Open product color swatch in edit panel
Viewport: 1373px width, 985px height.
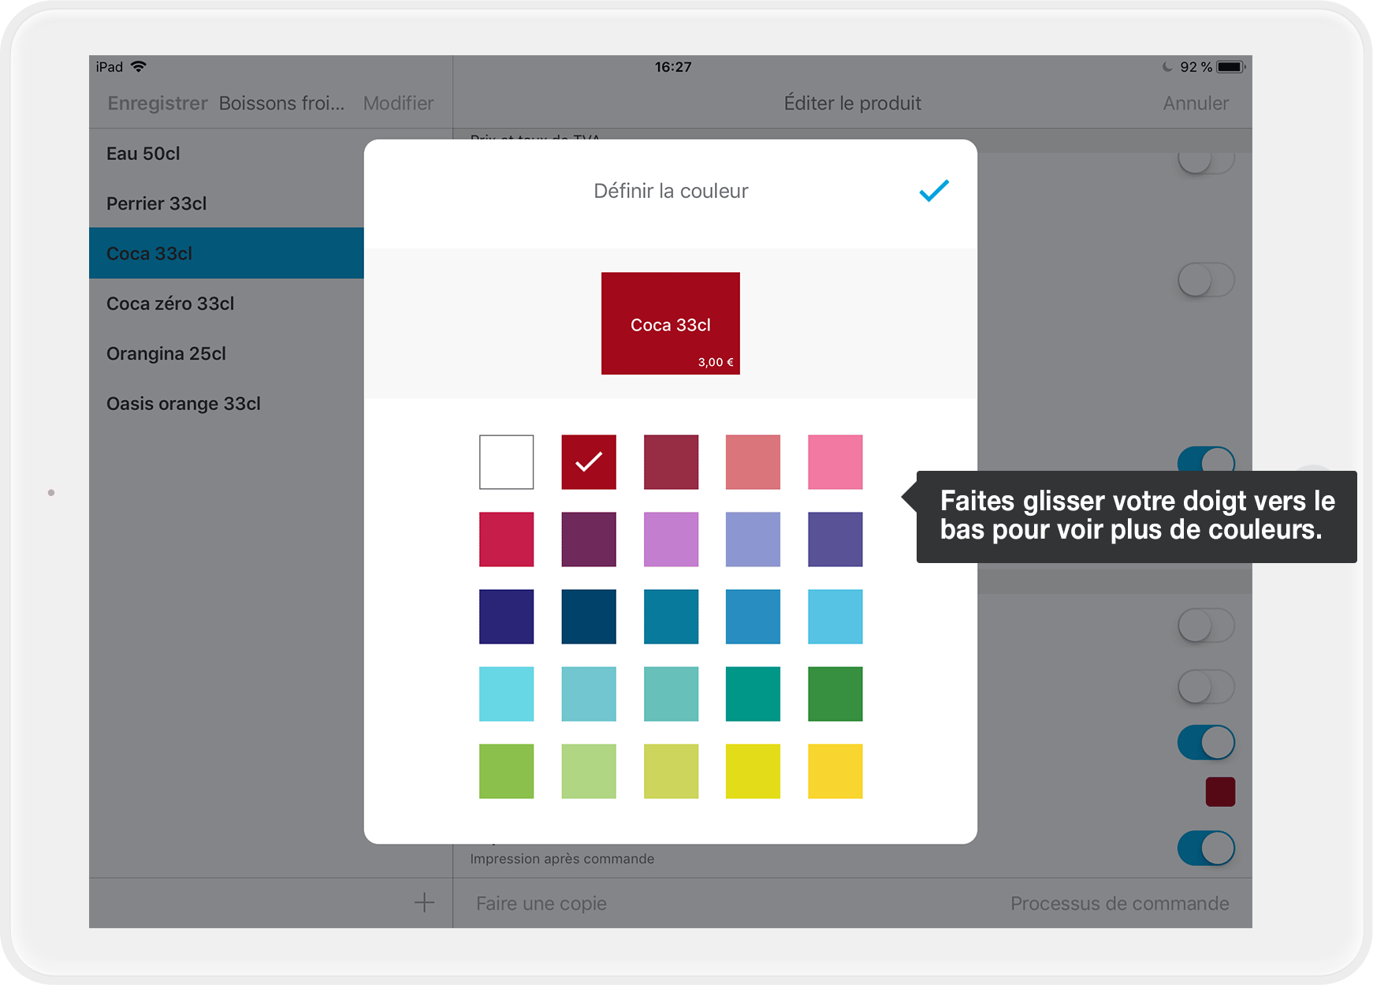tap(1220, 792)
